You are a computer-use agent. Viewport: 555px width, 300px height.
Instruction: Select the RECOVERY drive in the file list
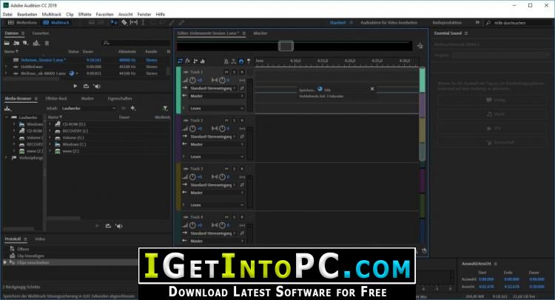pos(75,131)
